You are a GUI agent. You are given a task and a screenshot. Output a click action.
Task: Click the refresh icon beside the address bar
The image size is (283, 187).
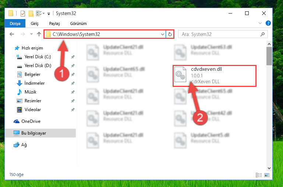tap(170, 34)
